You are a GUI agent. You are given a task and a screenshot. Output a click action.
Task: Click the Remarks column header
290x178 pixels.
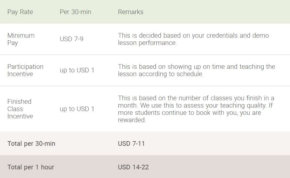point(130,12)
